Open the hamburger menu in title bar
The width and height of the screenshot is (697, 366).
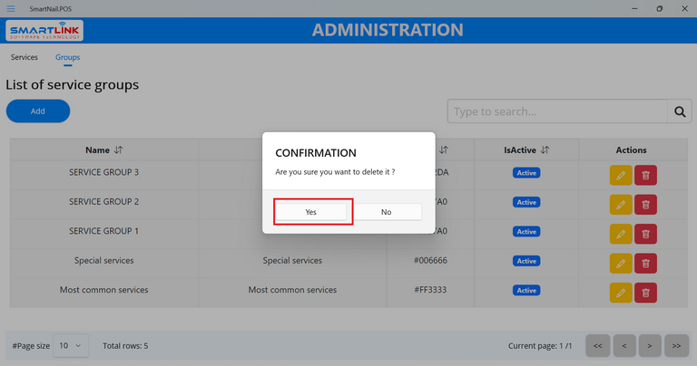[11, 8]
